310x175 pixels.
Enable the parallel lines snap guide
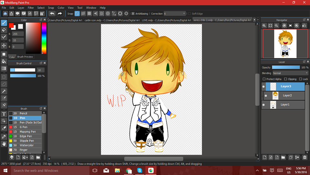83,14
